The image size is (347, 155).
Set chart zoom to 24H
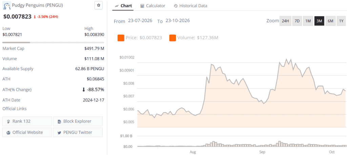pyautogui.click(x=285, y=21)
